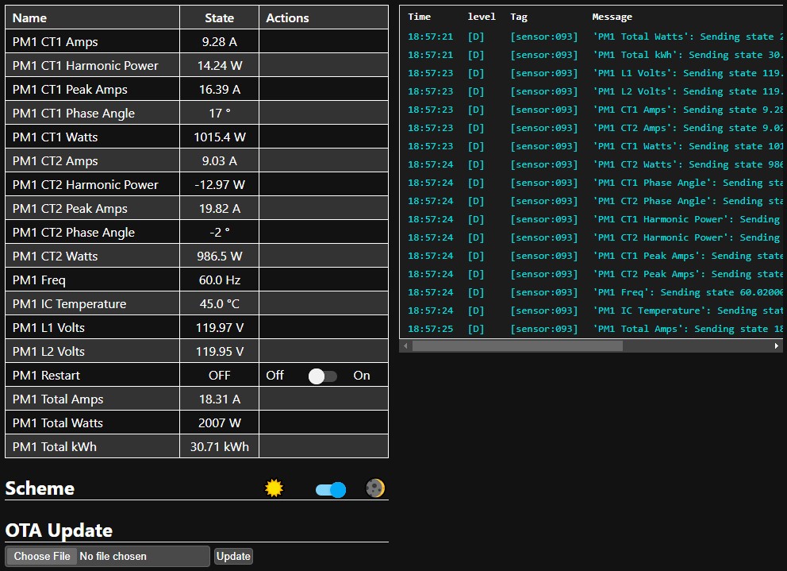Image resolution: width=787 pixels, height=571 pixels.
Task: Click log message 'PM1 Freq' entry
Action: coord(688,292)
